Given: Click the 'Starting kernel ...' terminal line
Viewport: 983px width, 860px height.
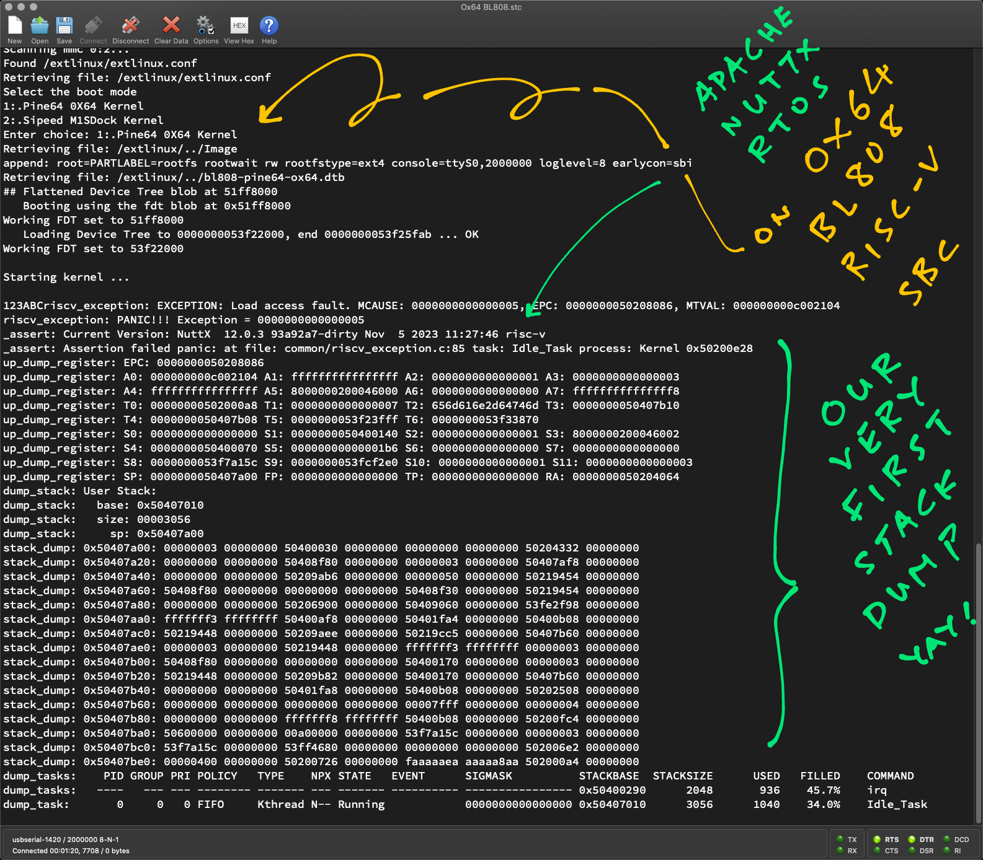Looking at the screenshot, I should 66,277.
